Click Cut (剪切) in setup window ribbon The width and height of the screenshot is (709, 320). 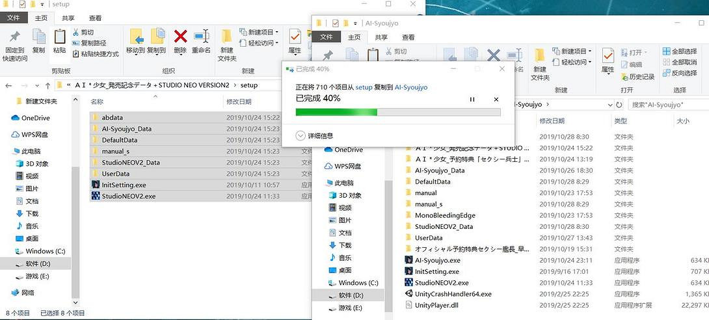click(83, 32)
